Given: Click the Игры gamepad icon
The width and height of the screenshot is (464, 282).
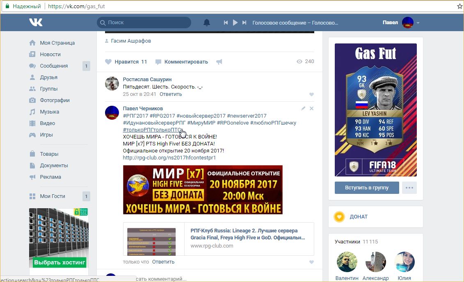Looking at the screenshot, I should (32, 135).
